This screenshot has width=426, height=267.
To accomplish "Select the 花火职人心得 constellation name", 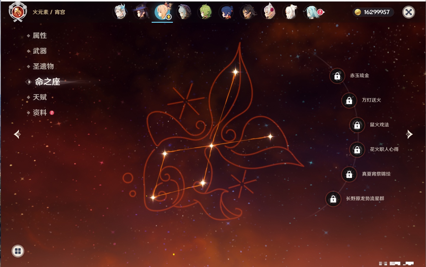I will click(x=384, y=149).
